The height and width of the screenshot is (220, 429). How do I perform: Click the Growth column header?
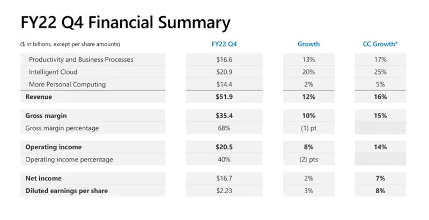pyautogui.click(x=308, y=43)
